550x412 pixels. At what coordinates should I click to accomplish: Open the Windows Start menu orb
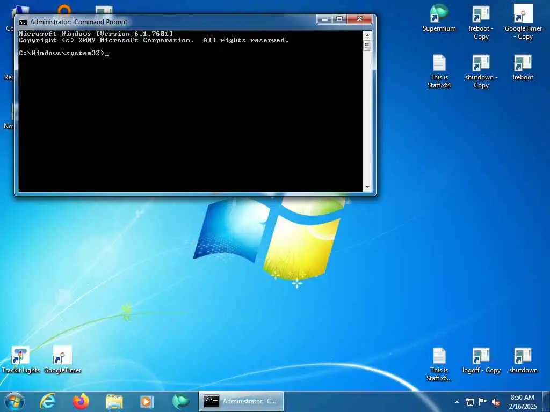(15, 401)
